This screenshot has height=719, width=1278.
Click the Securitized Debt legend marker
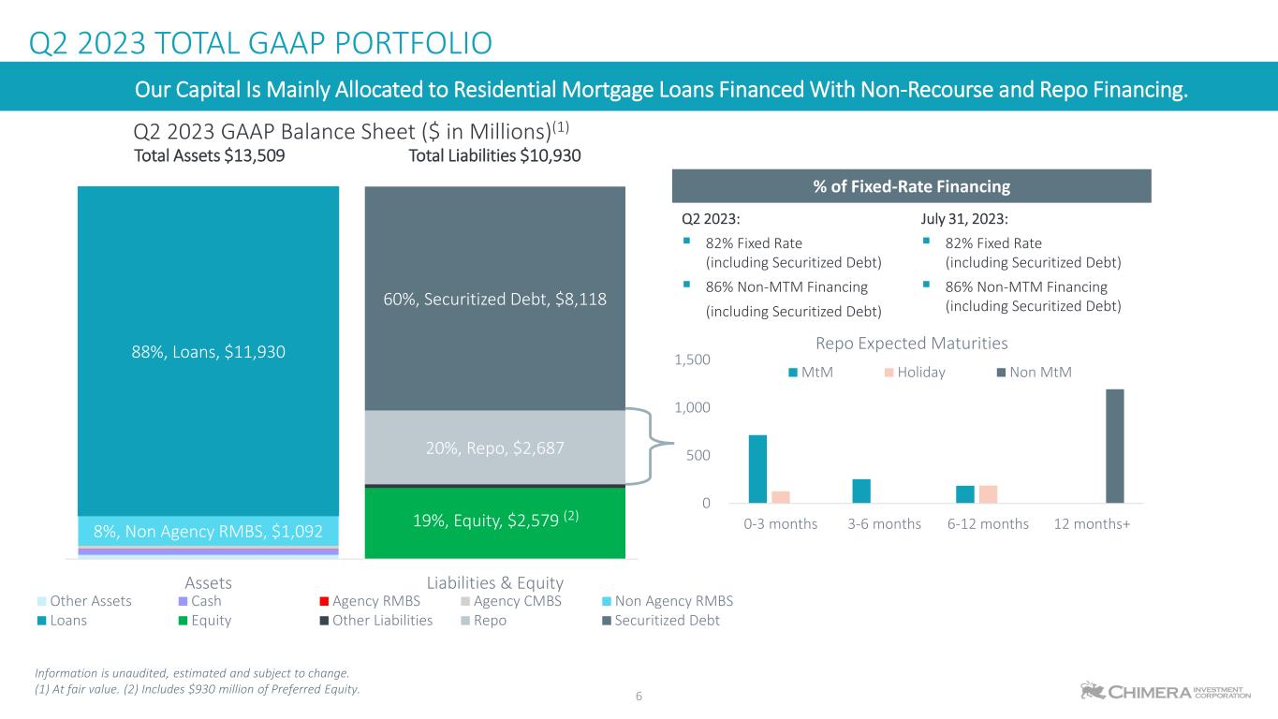[x=608, y=620]
